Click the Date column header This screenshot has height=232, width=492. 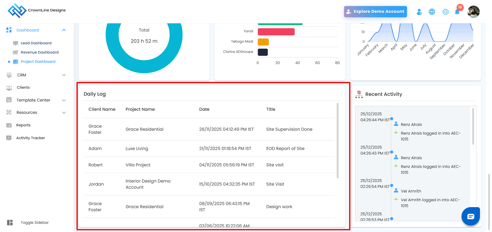click(x=204, y=109)
